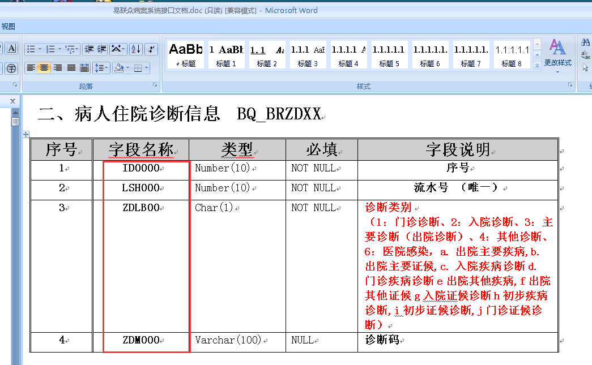Viewport: 592px width, 365px height.
Task: Click the character border A icon
Action: (12, 48)
